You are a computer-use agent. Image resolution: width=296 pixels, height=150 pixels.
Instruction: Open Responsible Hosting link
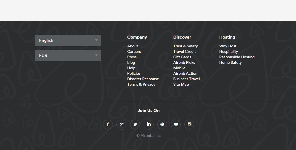237,57
